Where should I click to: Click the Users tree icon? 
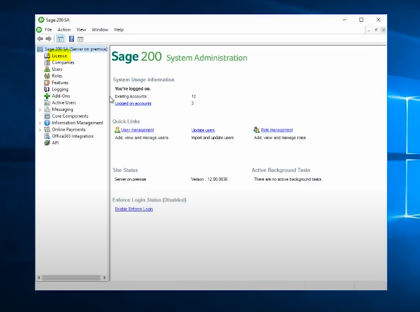47,69
